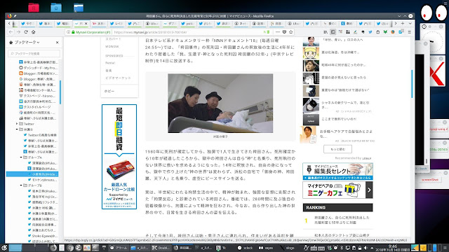Open the first Blogger bookmark entry

[x=39, y=73]
